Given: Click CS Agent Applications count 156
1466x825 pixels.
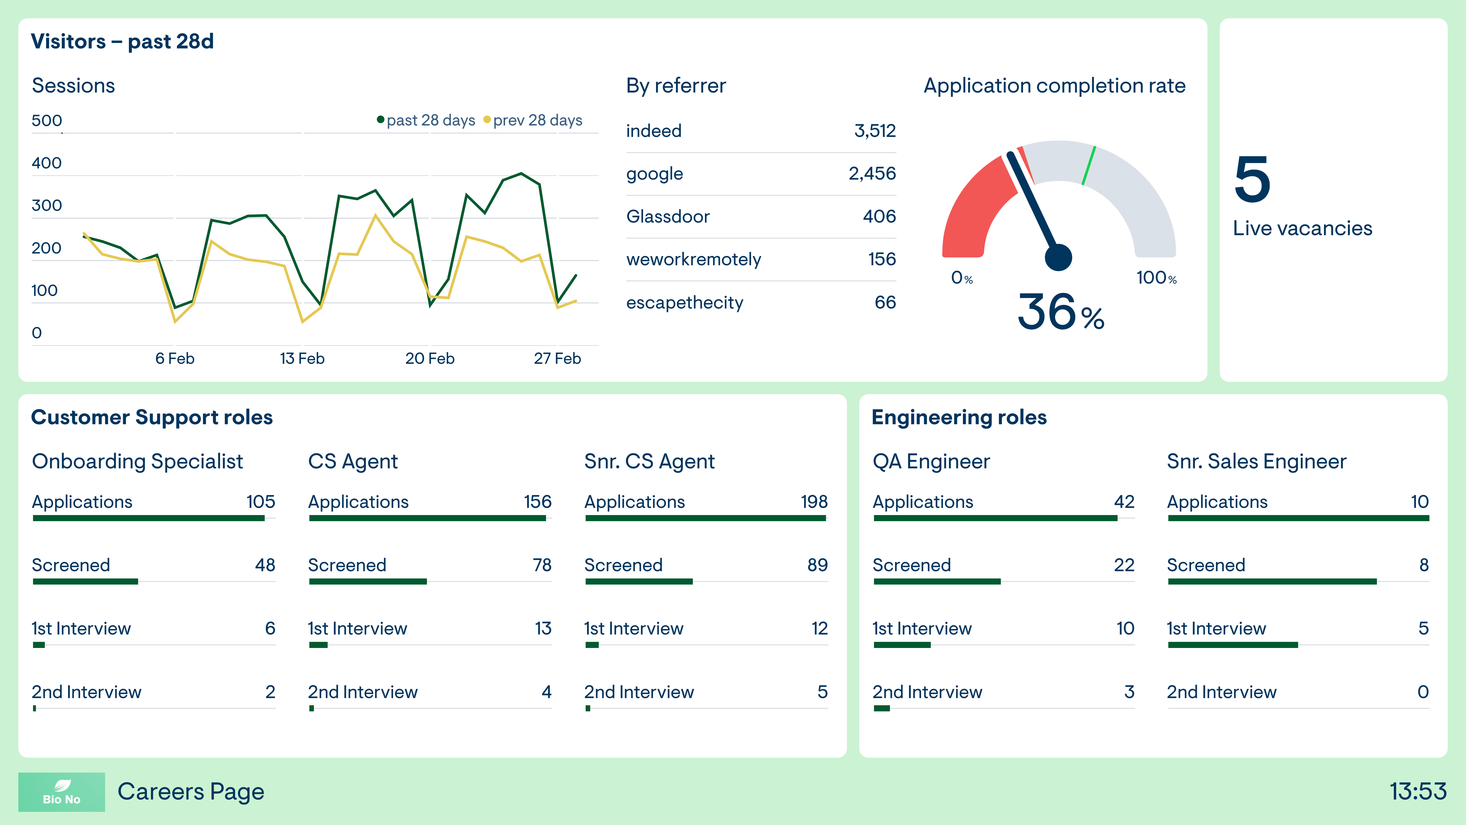Looking at the screenshot, I should click(x=538, y=502).
